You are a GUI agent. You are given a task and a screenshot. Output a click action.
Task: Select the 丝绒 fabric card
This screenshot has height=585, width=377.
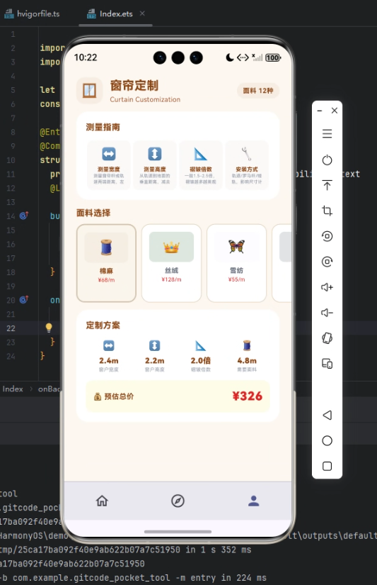pyautogui.click(x=172, y=263)
